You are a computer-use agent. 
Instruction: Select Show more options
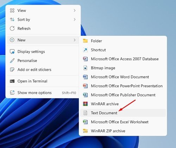43,93
